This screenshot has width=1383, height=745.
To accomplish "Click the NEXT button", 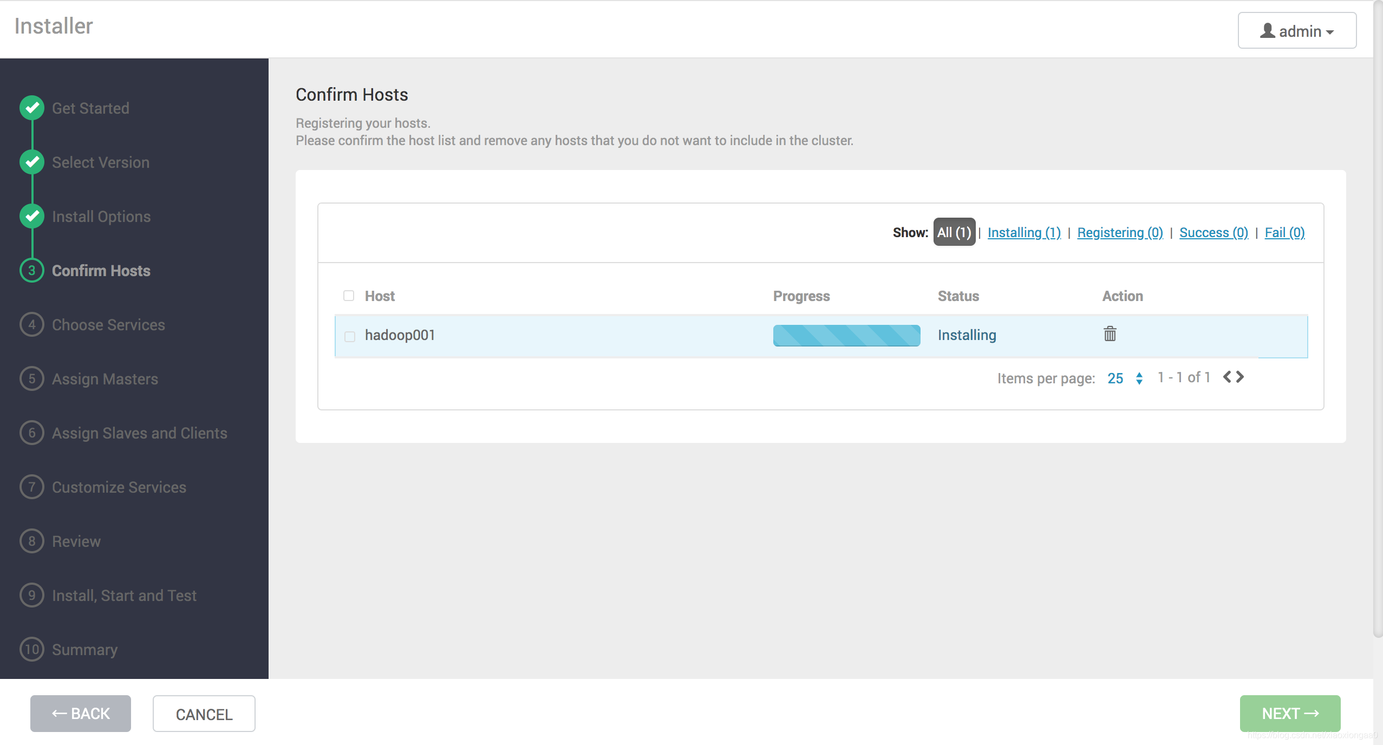I will 1290,714.
